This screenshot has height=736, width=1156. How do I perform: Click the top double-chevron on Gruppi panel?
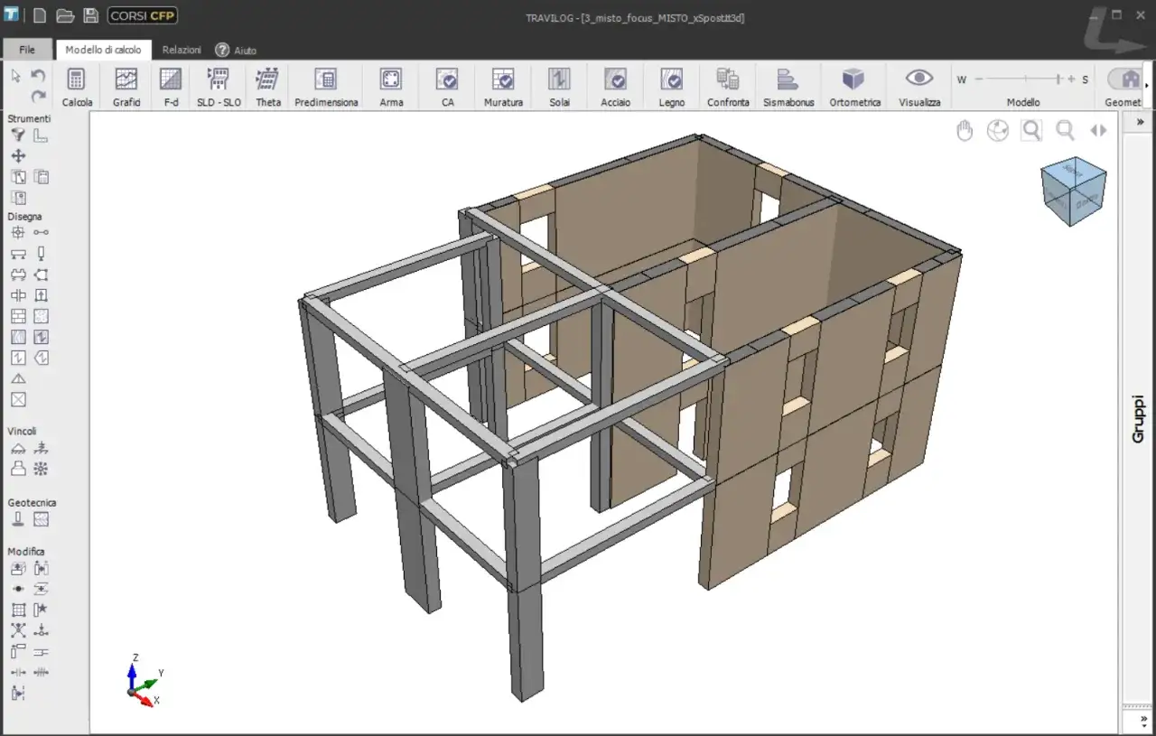1140,121
